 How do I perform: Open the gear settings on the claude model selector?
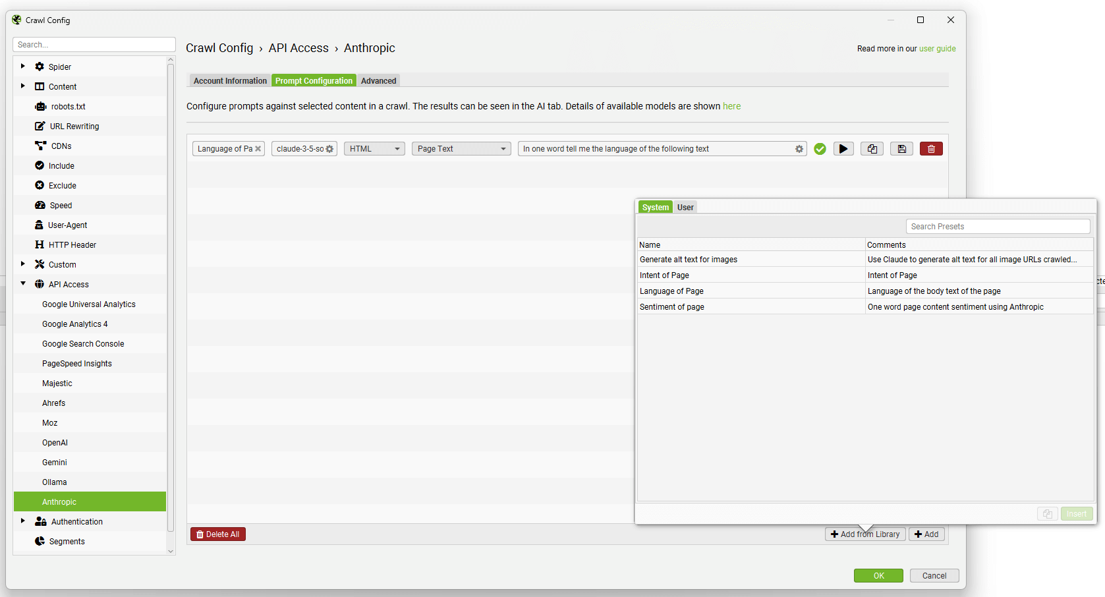329,148
